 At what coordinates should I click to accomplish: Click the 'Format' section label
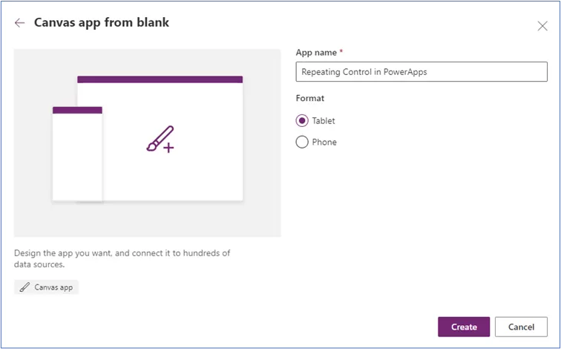[309, 98]
